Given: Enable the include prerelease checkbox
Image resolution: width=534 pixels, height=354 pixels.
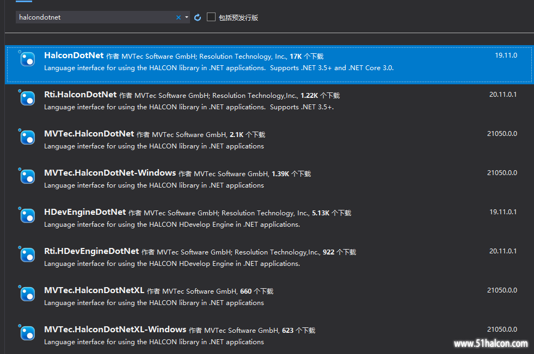Looking at the screenshot, I should click(x=211, y=17).
